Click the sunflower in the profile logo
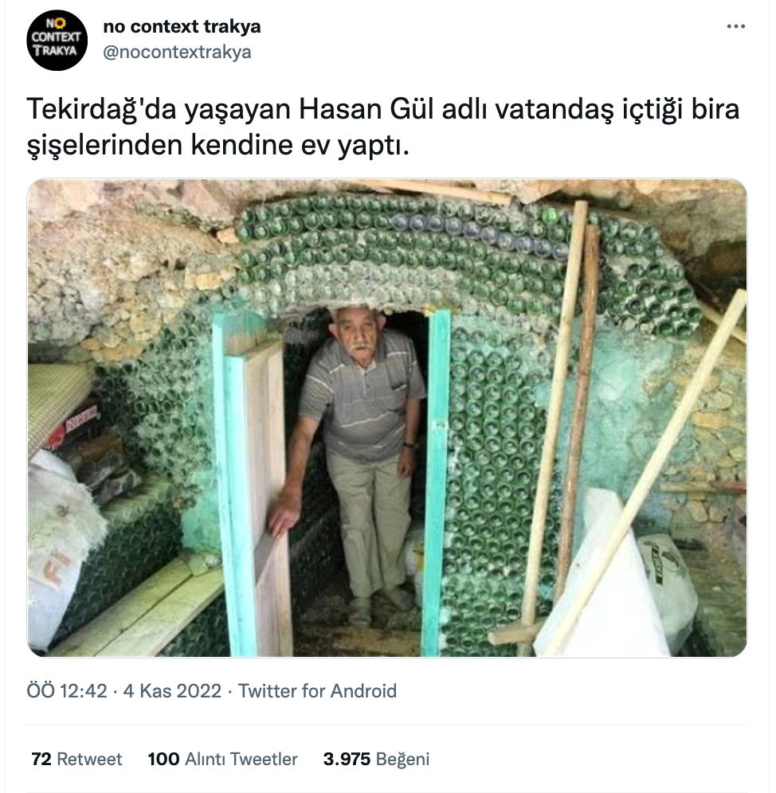This screenshot has width=776, height=793. 59,23
